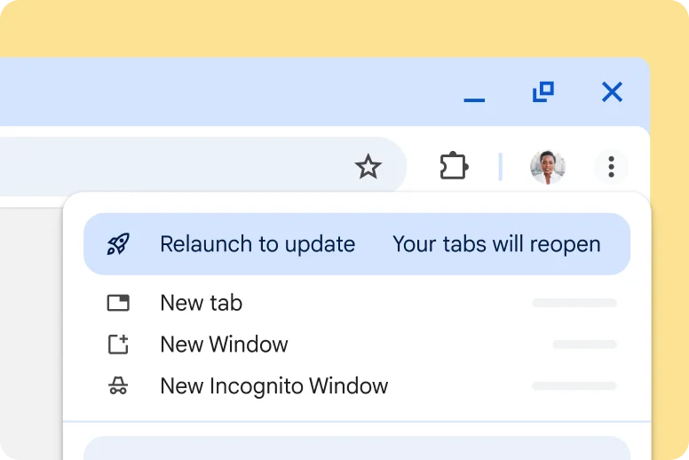
Task: Click the partially visible menu item at bottom
Action: [356, 448]
